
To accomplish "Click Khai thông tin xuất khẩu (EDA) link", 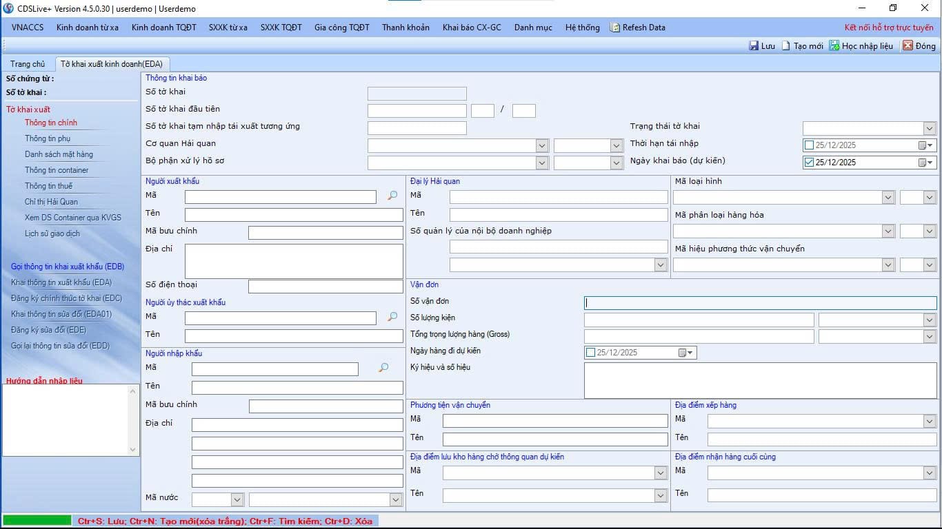I will [x=61, y=282].
